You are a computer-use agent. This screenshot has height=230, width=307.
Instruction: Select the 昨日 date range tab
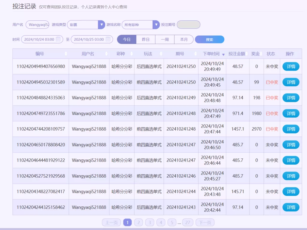pyautogui.click(x=146, y=39)
